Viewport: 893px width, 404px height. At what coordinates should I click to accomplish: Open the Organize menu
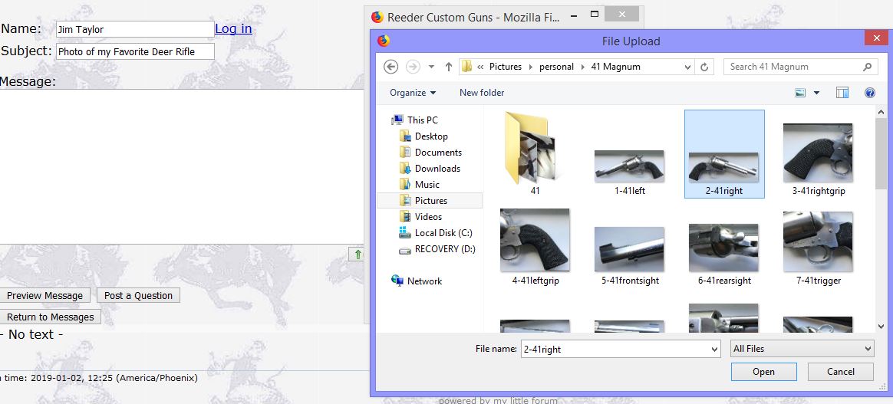(413, 92)
